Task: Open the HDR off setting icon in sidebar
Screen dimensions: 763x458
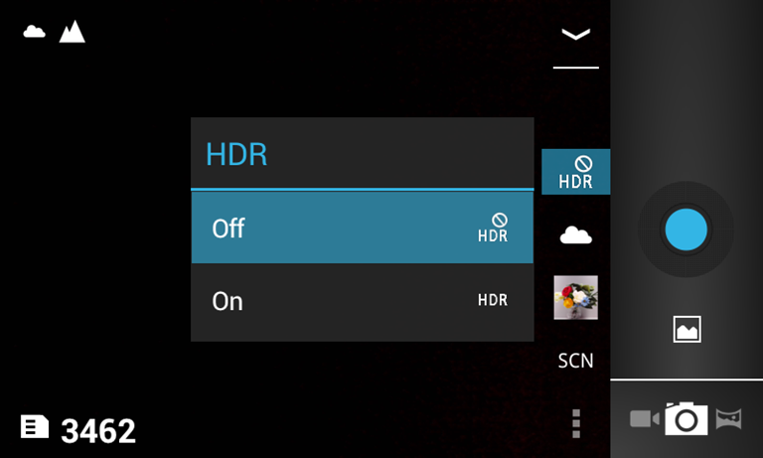Action: tap(575, 172)
